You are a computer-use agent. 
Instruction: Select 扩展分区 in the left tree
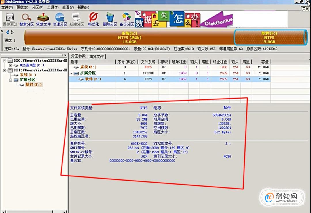(28, 80)
